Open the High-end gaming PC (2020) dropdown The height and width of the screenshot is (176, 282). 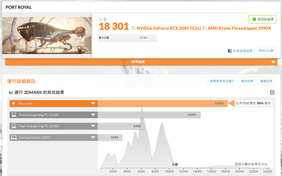(x=93, y=126)
